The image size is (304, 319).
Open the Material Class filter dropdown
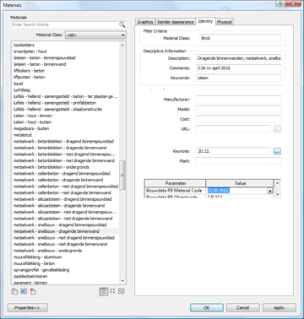(x=95, y=35)
